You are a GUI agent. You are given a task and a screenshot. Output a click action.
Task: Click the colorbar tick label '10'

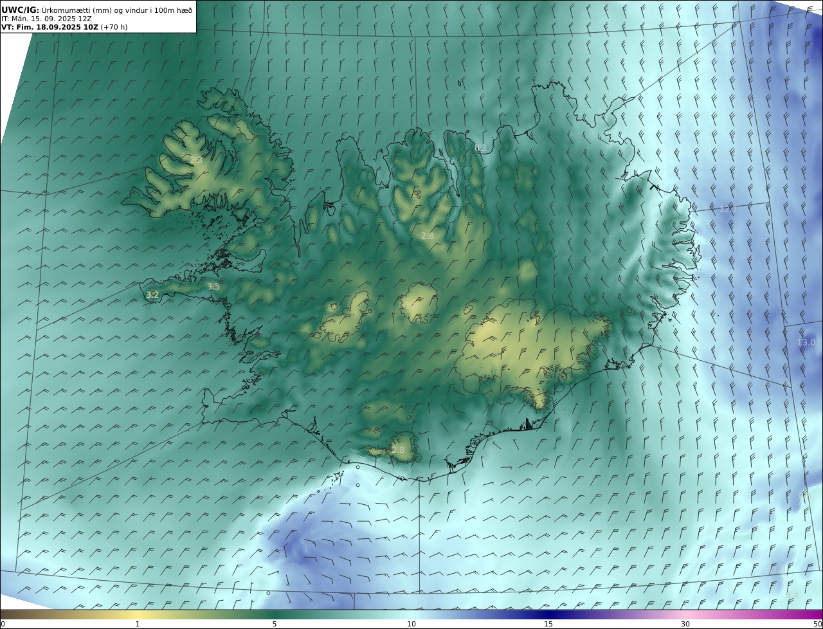pyautogui.click(x=411, y=624)
